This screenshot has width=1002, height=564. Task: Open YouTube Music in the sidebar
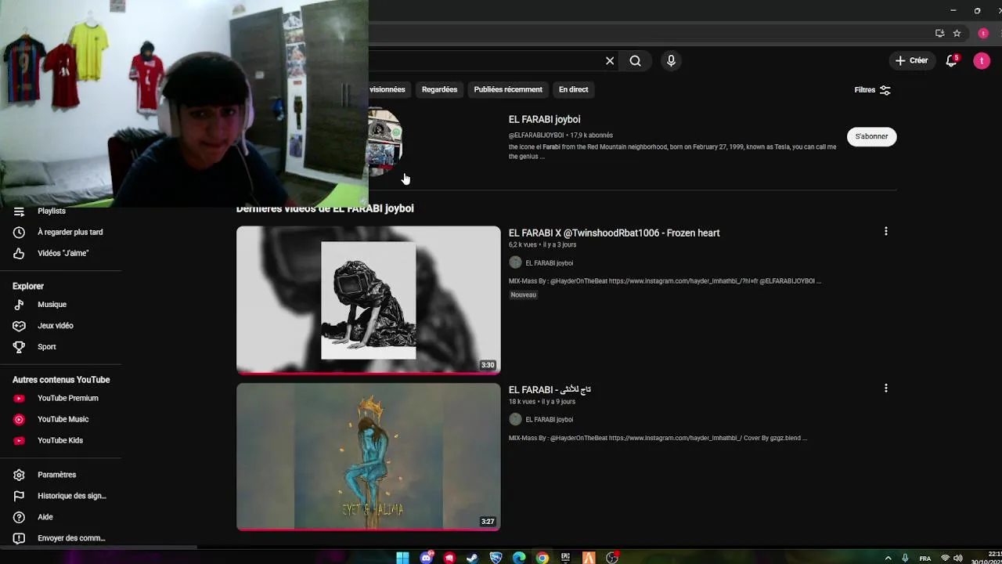pos(61,419)
